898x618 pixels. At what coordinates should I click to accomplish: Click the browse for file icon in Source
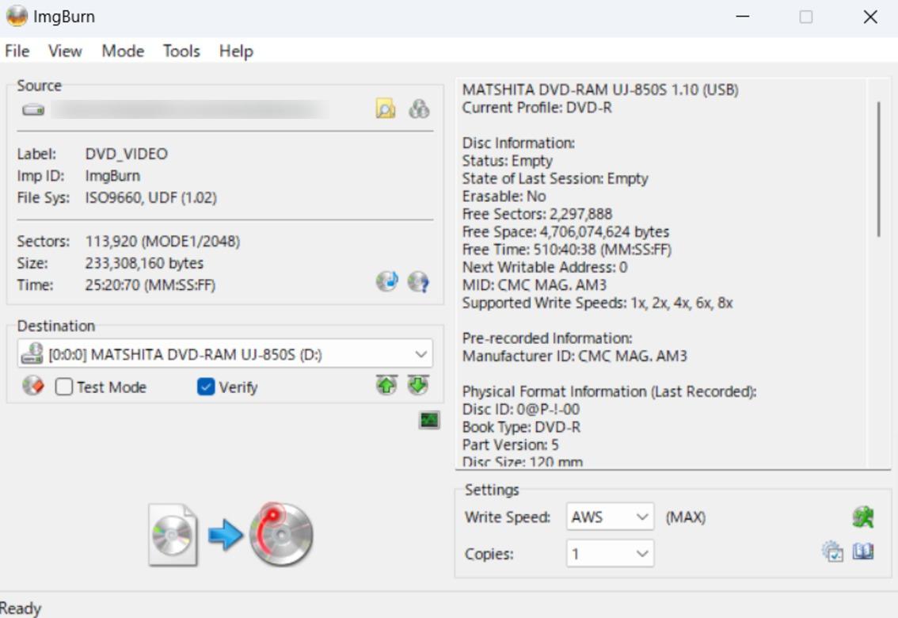point(386,109)
